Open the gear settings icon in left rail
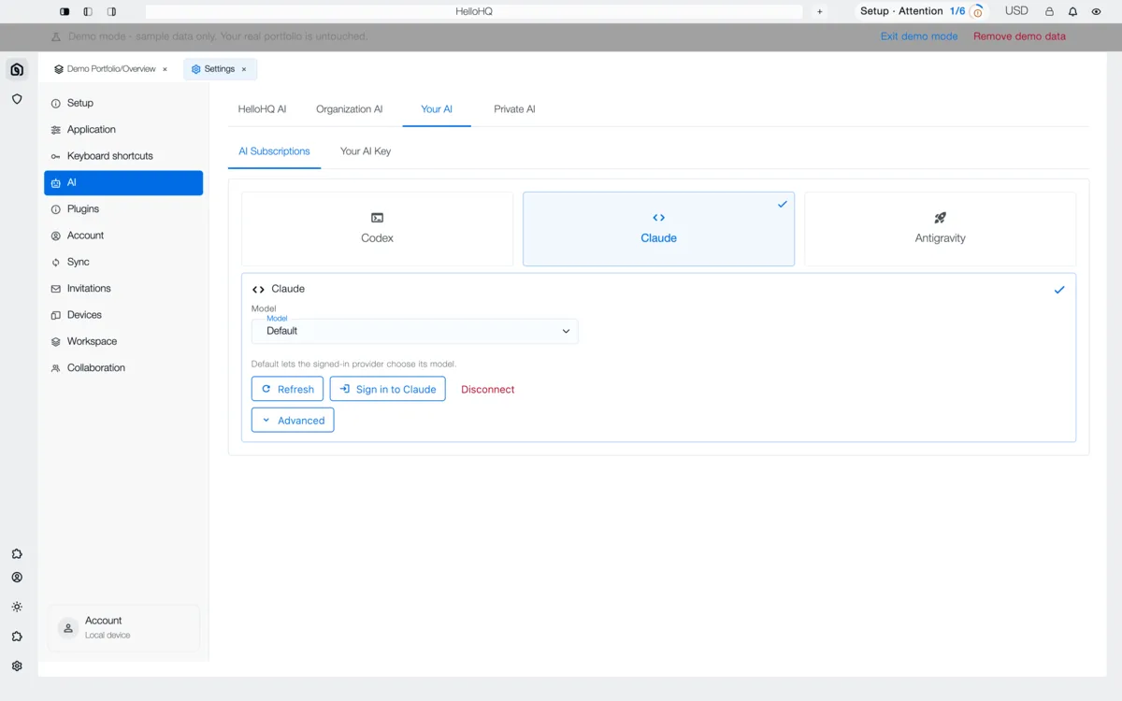 click(x=17, y=666)
